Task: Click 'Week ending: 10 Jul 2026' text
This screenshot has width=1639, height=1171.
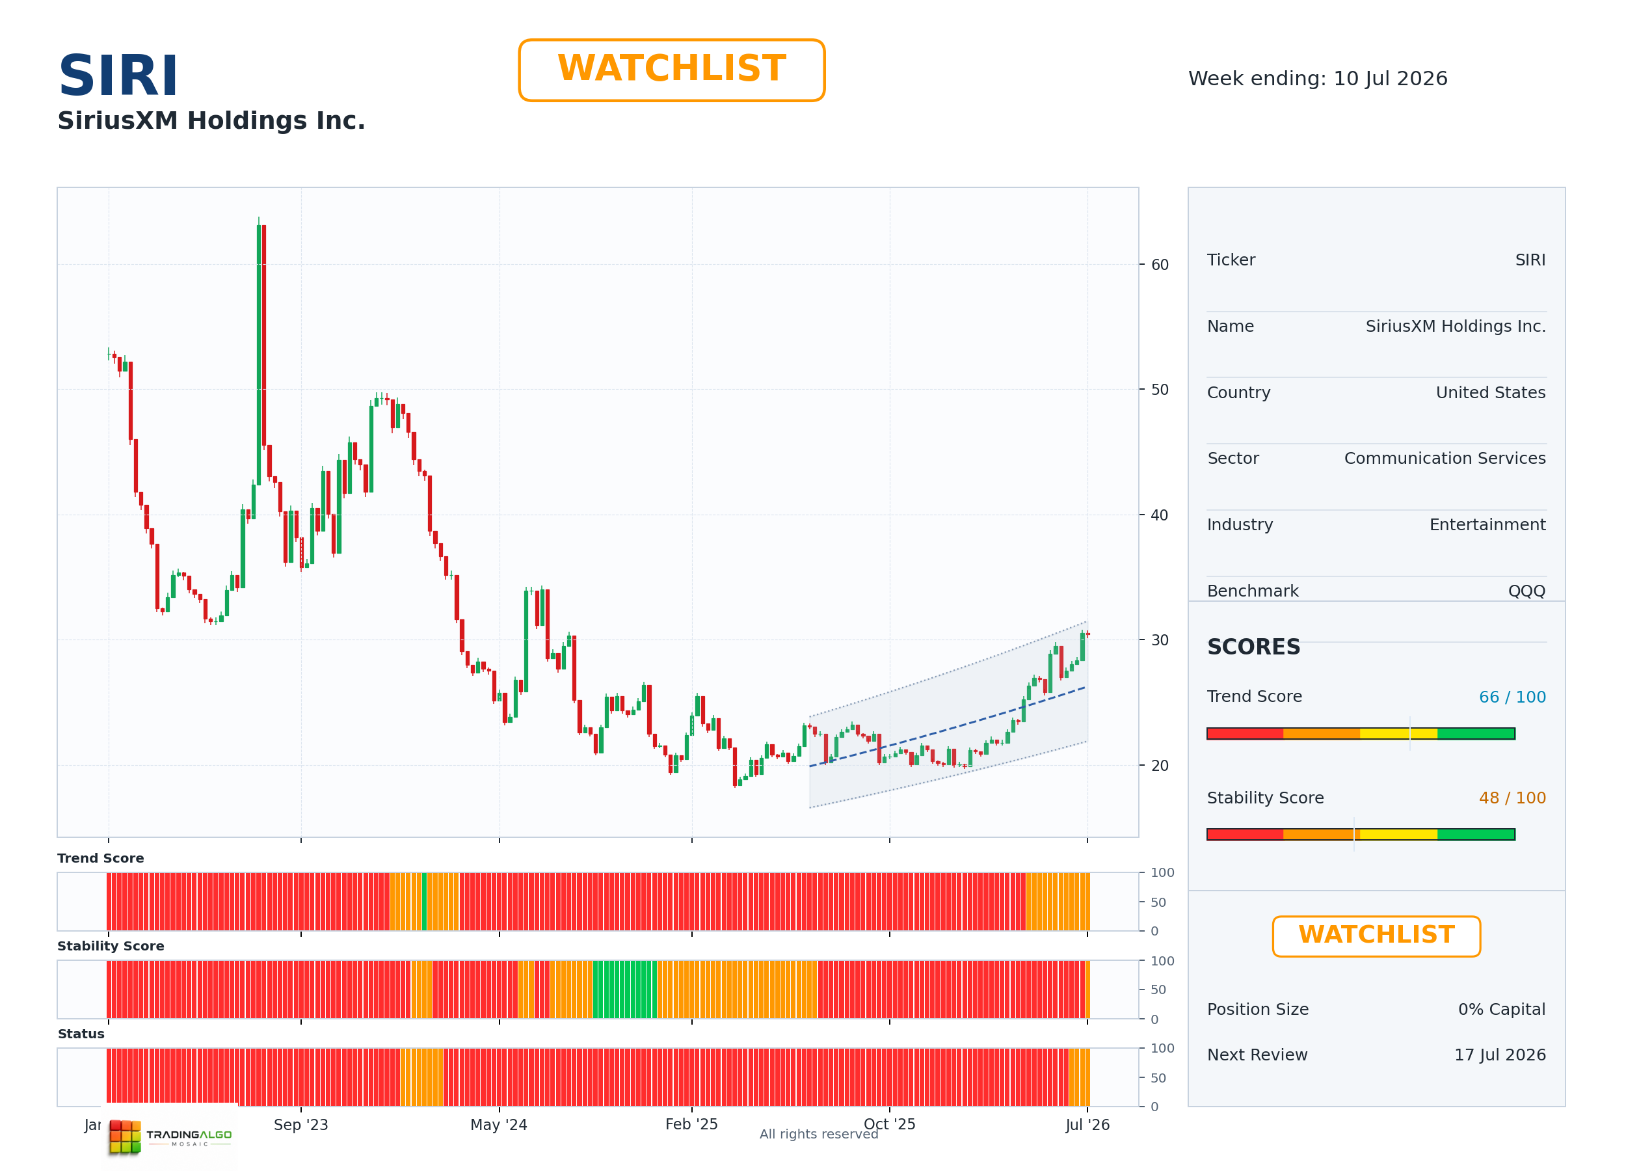Action: pos(1318,79)
